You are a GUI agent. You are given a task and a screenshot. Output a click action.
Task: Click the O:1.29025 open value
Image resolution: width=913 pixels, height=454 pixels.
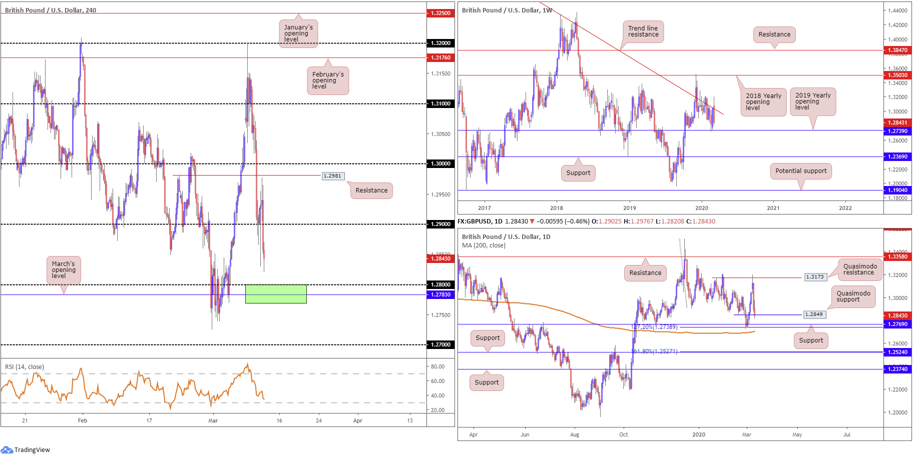[607, 221]
